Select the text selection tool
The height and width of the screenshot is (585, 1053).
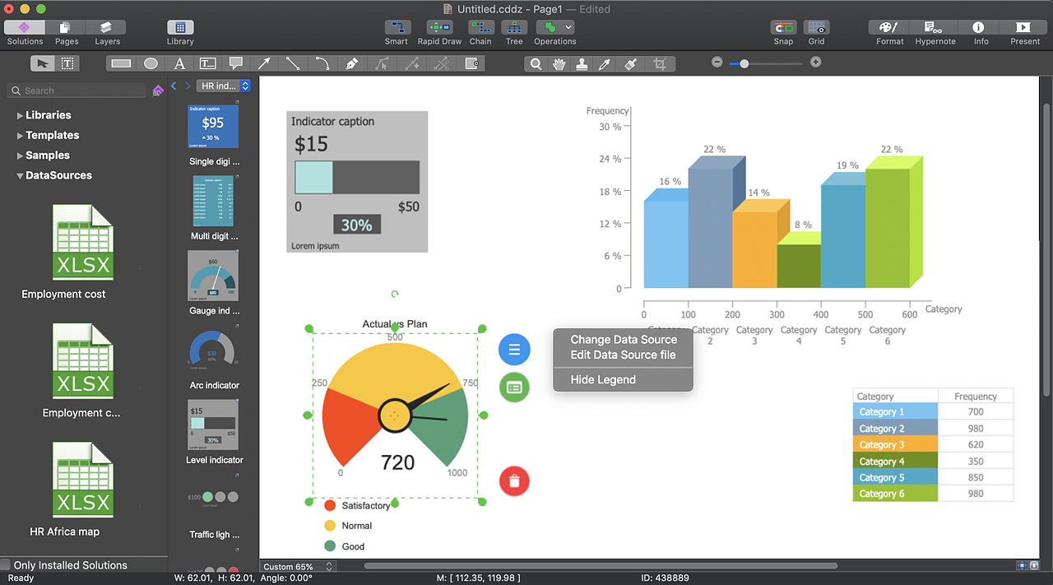[x=67, y=63]
